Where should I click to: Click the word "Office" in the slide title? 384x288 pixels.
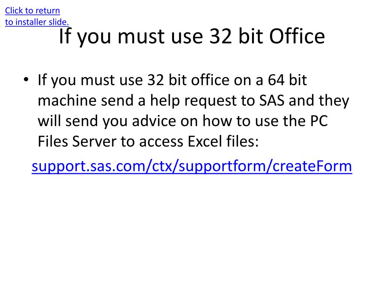[297, 36]
